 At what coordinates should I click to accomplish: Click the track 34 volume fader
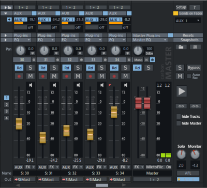114,112
